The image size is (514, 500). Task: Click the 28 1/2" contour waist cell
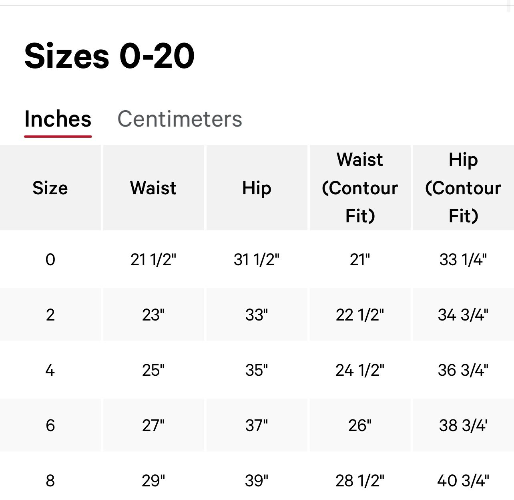click(360, 480)
